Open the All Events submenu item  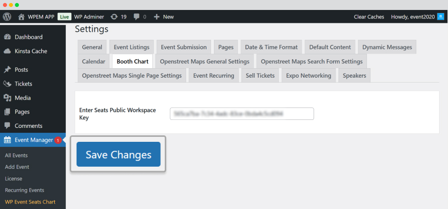point(16,155)
